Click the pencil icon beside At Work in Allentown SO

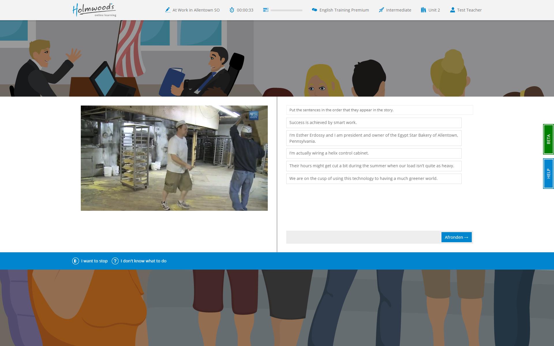pyautogui.click(x=168, y=10)
